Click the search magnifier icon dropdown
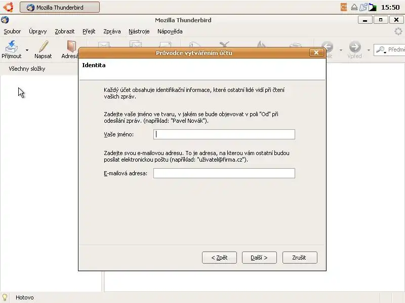The width and height of the screenshot is (405, 303). (x=381, y=49)
